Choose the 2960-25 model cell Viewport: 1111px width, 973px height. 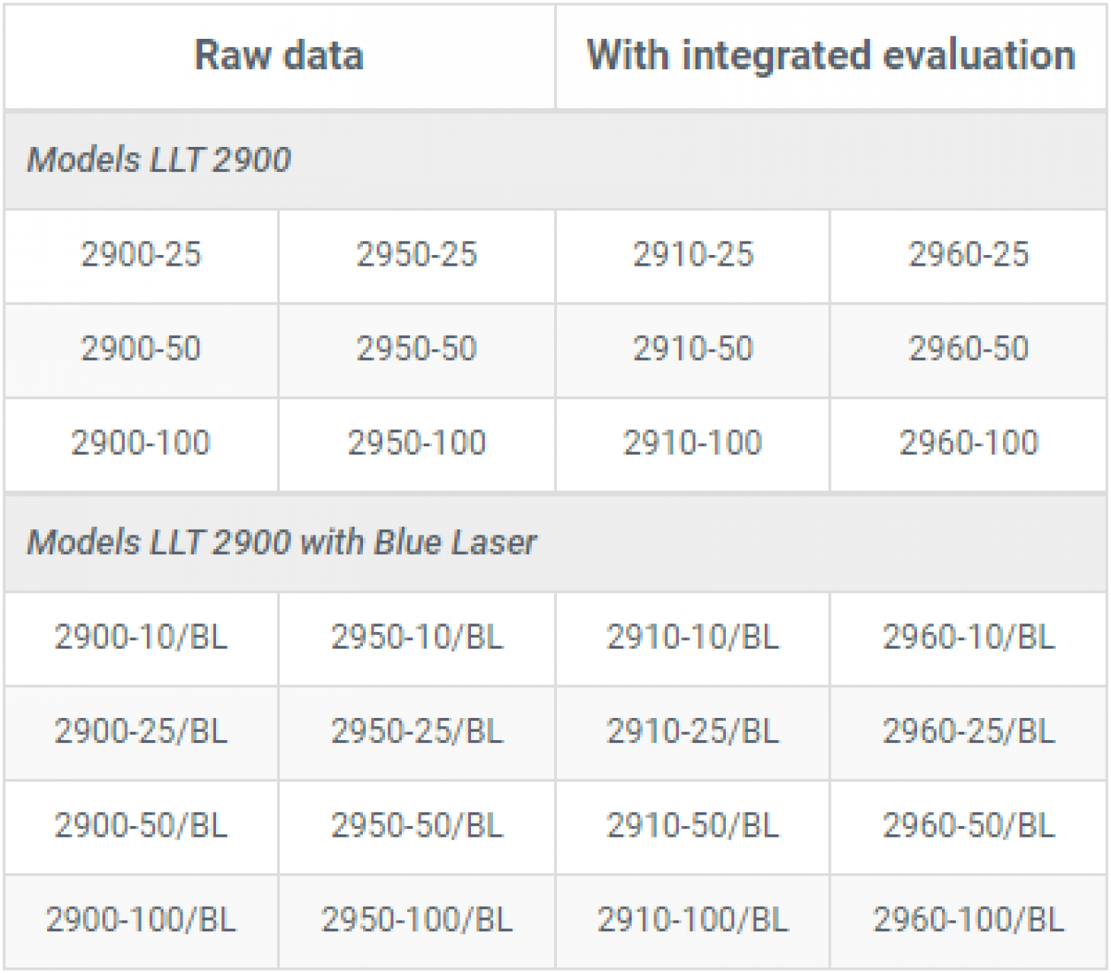[x=968, y=254]
